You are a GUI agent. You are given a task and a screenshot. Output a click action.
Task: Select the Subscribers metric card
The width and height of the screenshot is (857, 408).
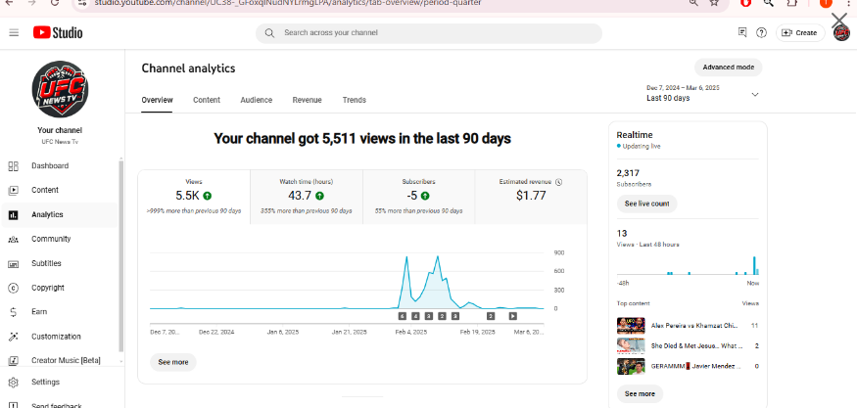(418, 197)
